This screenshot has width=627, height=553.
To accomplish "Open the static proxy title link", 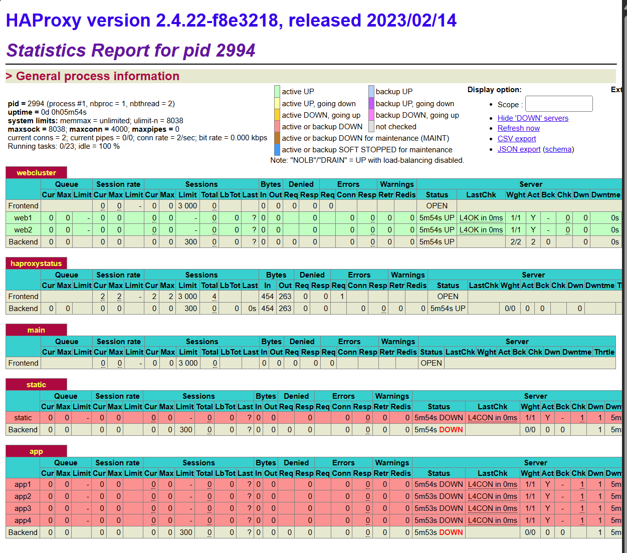I will click(36, 385).
